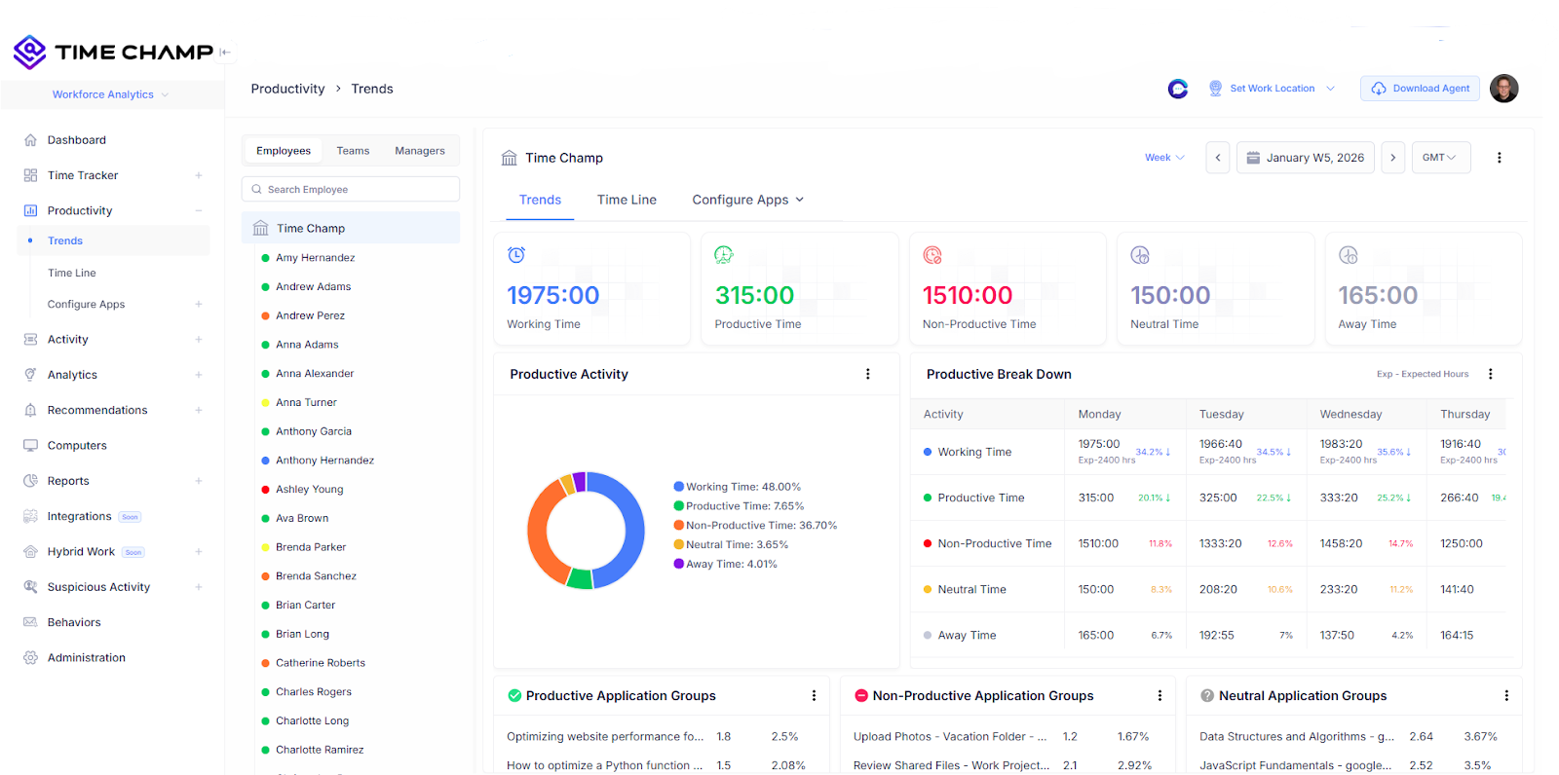Expand Activity submenu plus
Image resolution: width=1559 pixels, height=775 pixels.
199,340
